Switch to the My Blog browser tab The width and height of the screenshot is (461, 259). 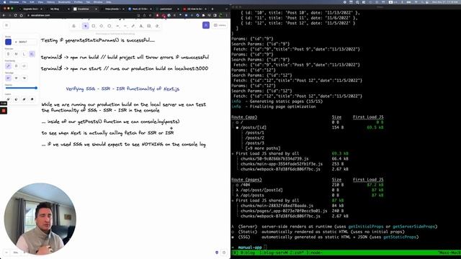pyautogui.click(x=58, y=9)
